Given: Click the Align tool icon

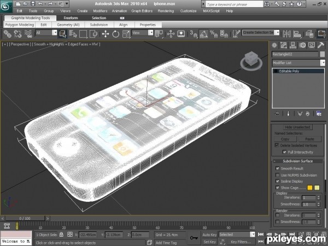Looking at the screenshot, I should click(297, 33).
